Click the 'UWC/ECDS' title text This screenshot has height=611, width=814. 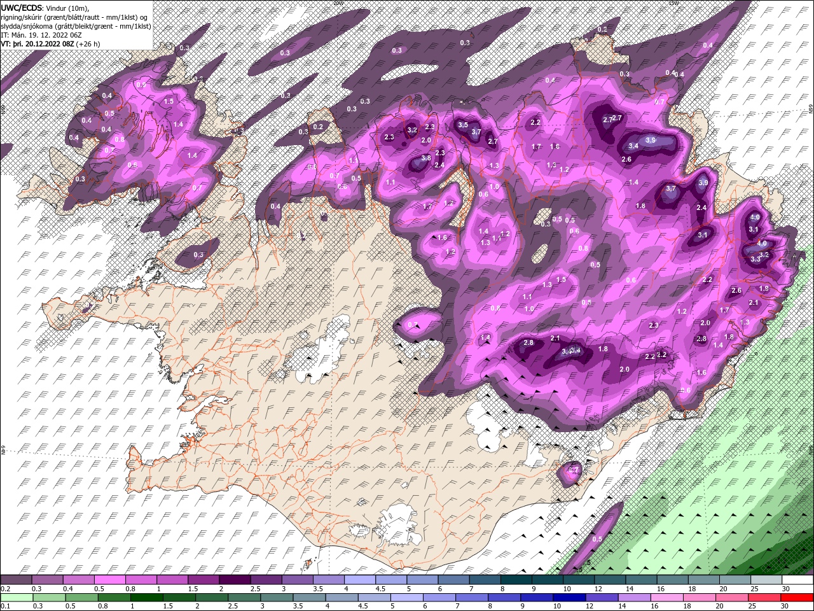tap(22, 8)
